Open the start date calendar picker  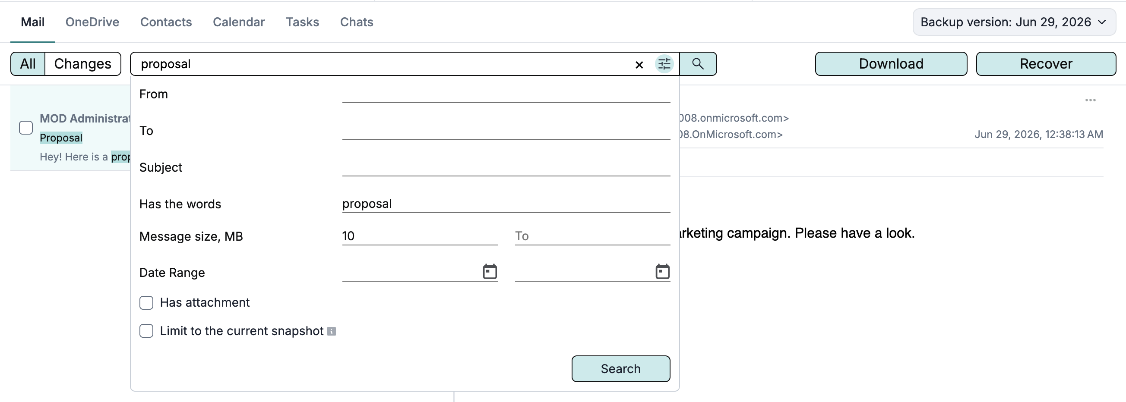pos(490,271)
